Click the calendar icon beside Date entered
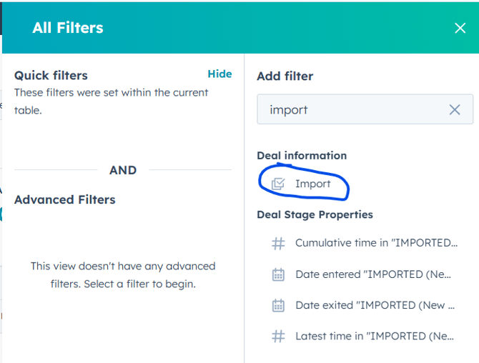 click(x=278, y=274)
